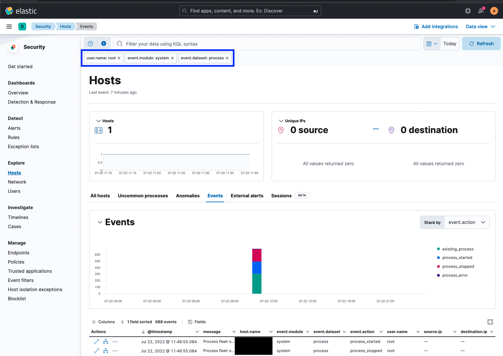Viewport: 503px width, 356px height.
Task: Expand the first process_started event row
Action: [97, 342]
